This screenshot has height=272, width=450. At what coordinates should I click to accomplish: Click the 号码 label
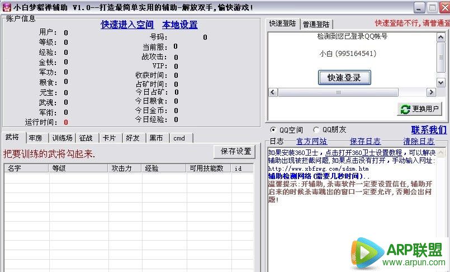pyautogui.click(x=158, y=37)
